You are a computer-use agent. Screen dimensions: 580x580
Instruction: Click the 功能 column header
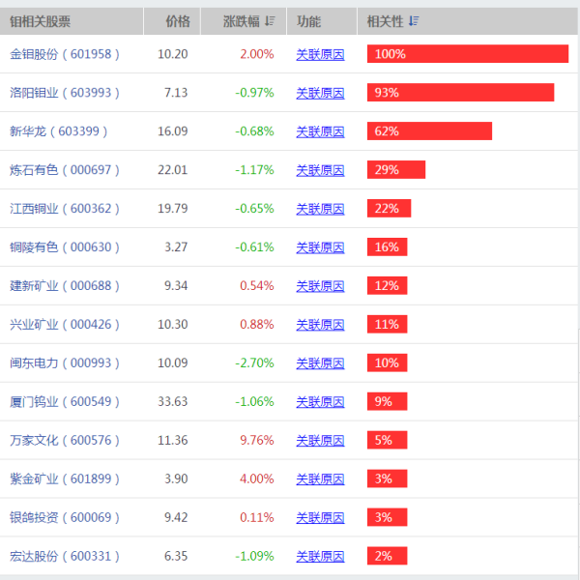point(322,21)
